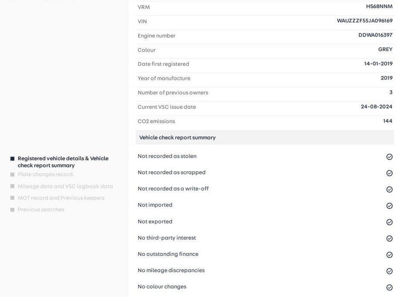
Task: Click check icon for No mileage discrepancies
Action: click(x=389, y=271)
